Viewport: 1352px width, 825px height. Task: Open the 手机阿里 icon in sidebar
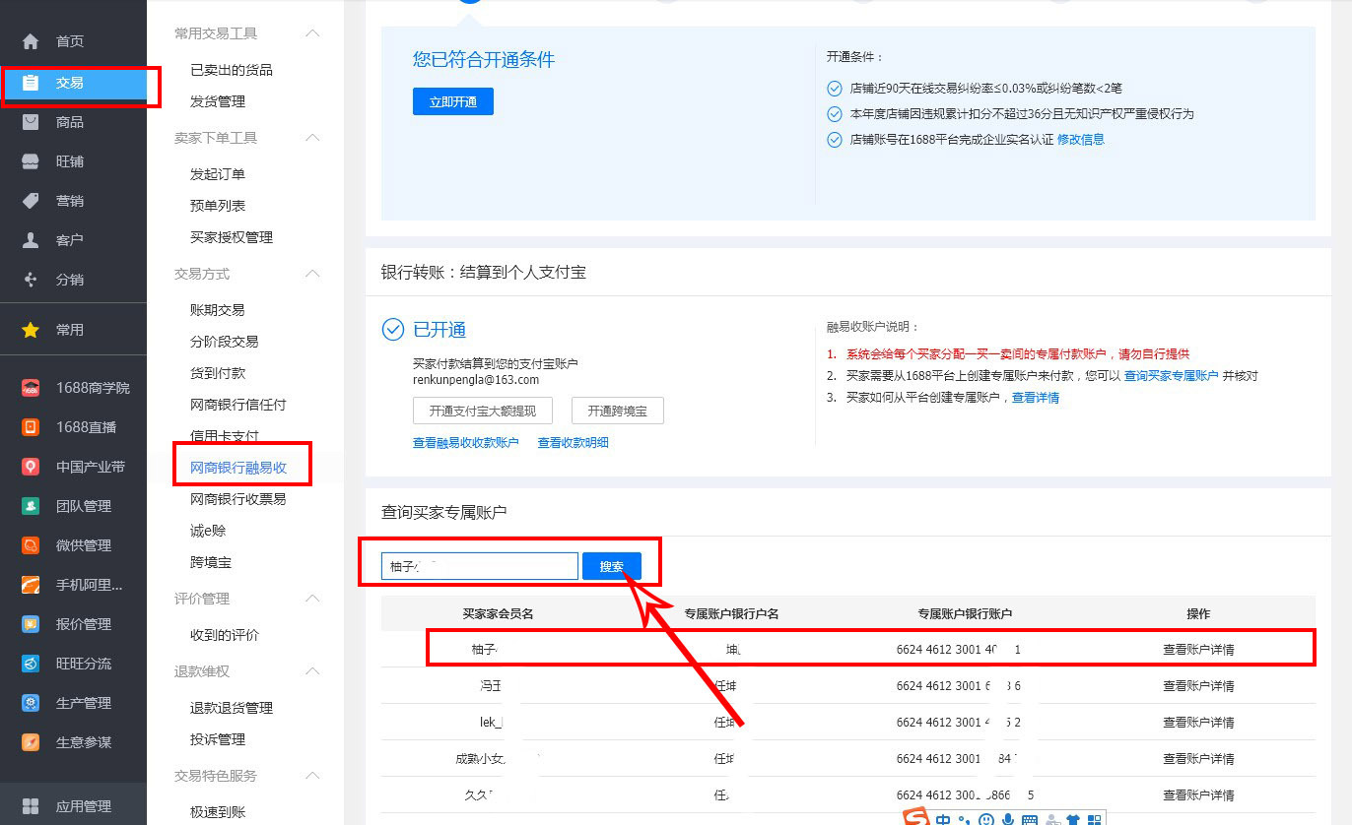[31, 585]
